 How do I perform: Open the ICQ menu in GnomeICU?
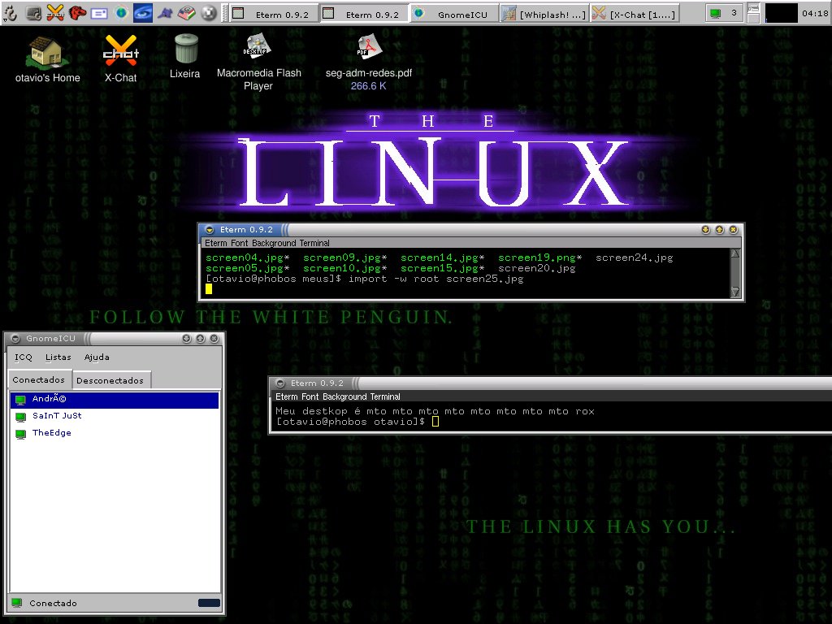[24, 357]
